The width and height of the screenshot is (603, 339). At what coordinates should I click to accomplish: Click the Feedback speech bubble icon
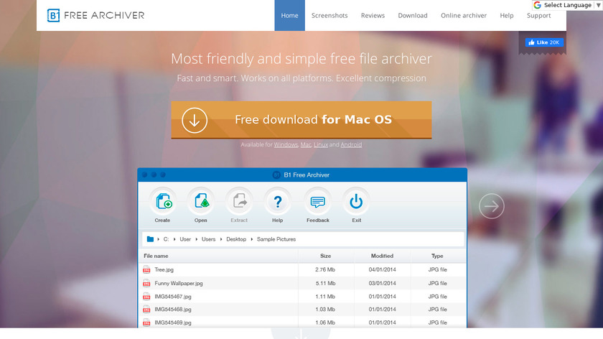[317, 201]
